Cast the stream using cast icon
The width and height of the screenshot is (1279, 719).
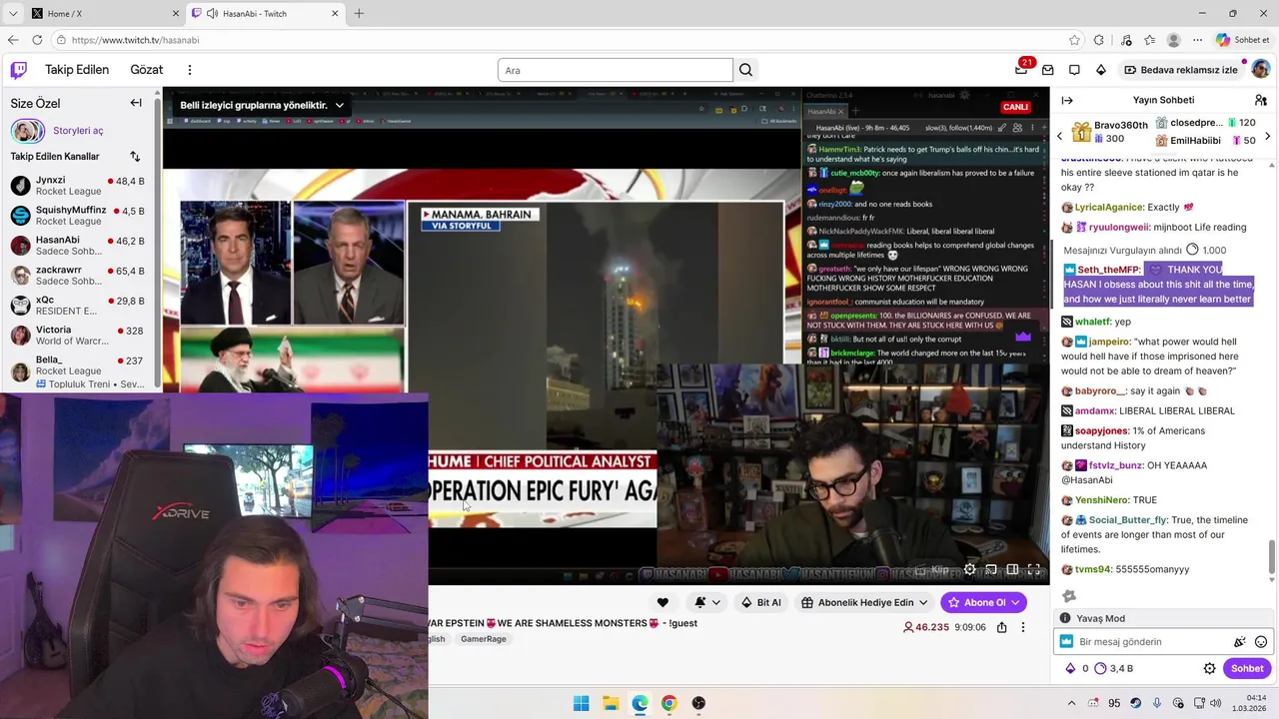[x=991, y=569]
